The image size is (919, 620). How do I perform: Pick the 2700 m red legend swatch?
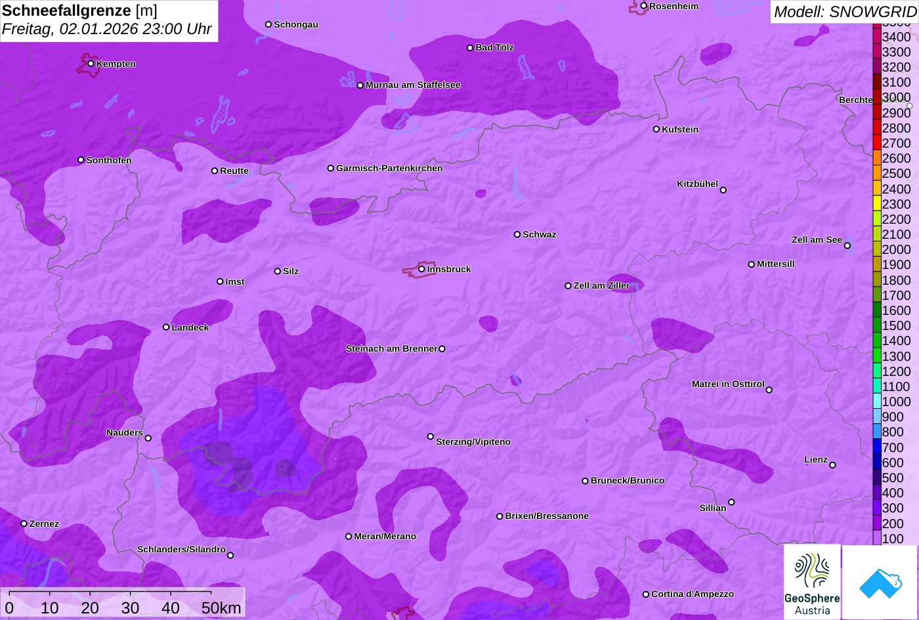[877, 143]
